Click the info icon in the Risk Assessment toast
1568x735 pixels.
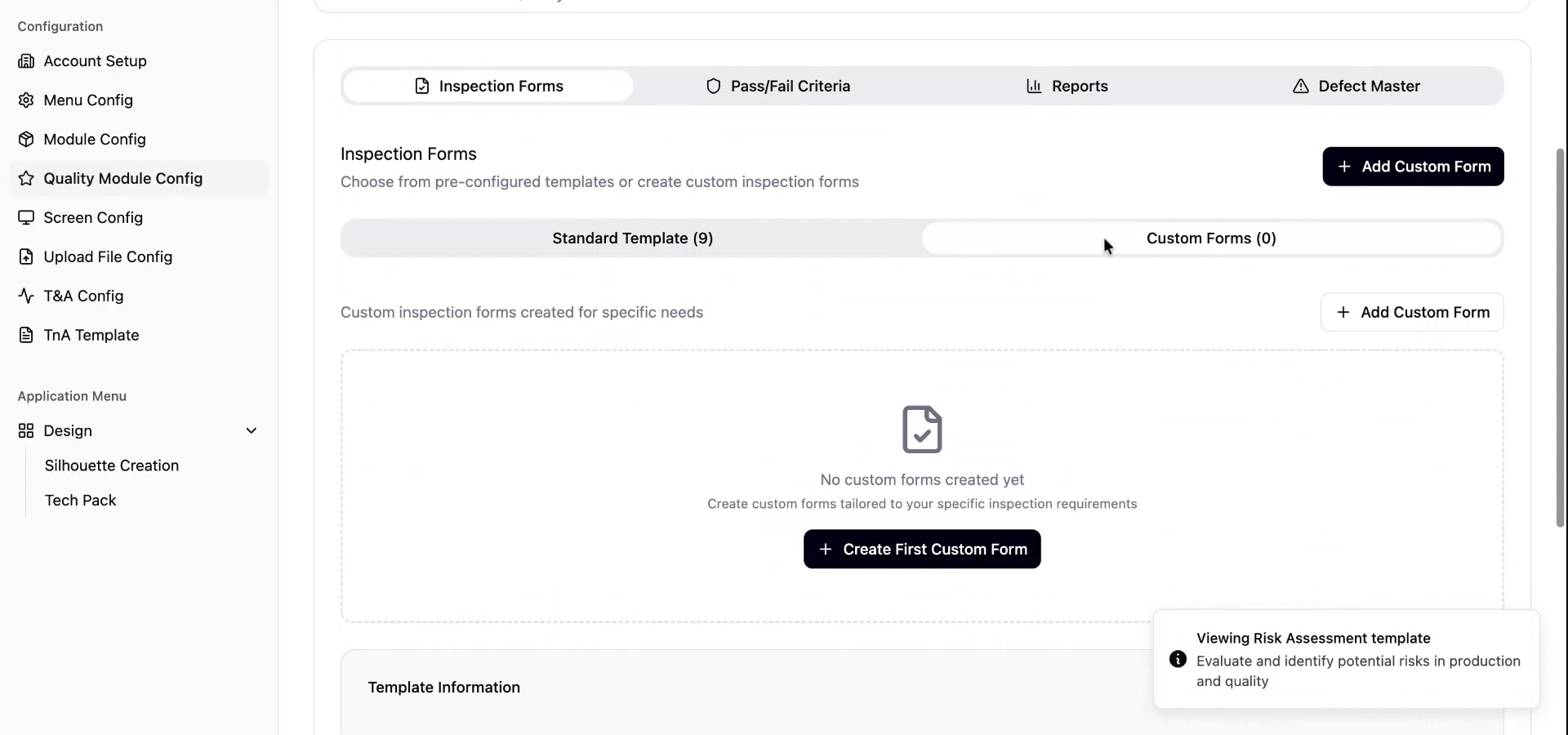(x=1177, y=659)
